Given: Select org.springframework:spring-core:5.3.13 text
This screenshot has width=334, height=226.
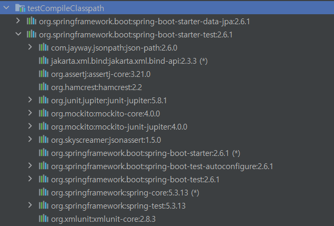Looking at the screenshot, I should point(120,193).
